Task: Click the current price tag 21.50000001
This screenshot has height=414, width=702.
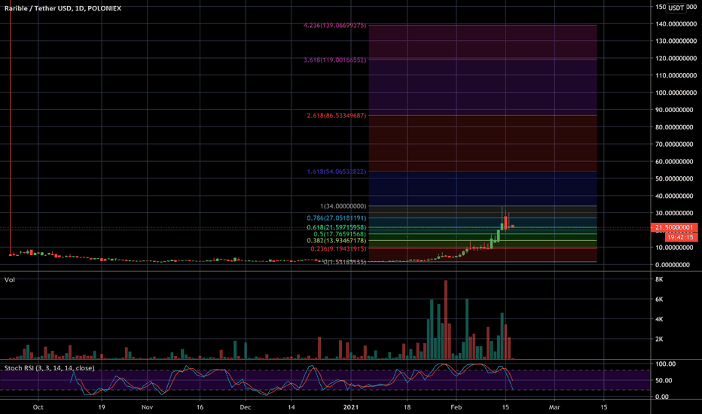Action: [674, 228]
